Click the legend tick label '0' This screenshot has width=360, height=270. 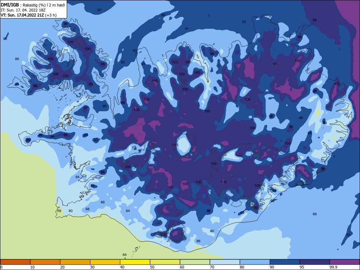[x=1, y=267]
